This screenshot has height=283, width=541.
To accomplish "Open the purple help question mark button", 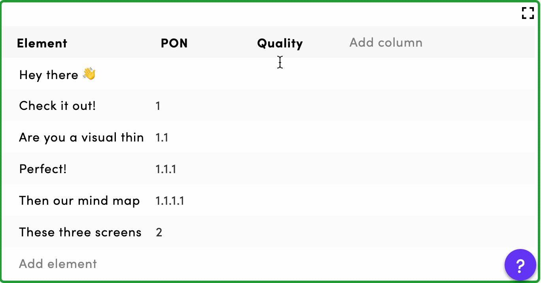I will (x=520, y=265).
